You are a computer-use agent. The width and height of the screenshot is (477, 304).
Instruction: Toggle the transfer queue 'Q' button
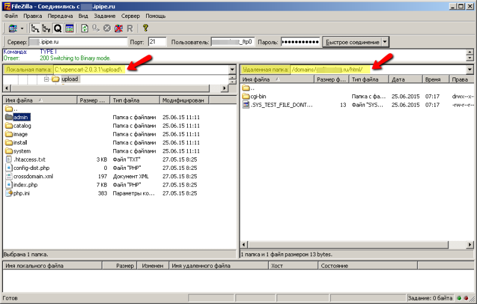click(x=58, y=28)
